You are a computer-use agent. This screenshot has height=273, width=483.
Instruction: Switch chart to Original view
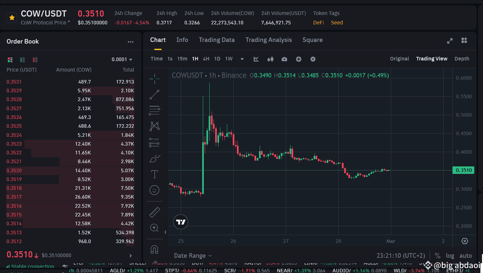coord(399,59)
